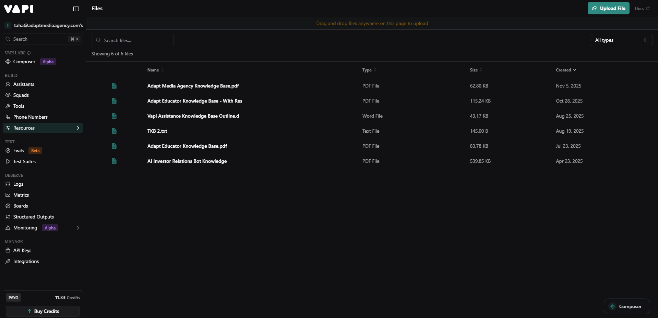Image resolution: width=658 pixels, height=318 pixels.
Task: Click file icon for Vapi Assistance Knowledge Base Outline
Action: (x=114, y=116)
